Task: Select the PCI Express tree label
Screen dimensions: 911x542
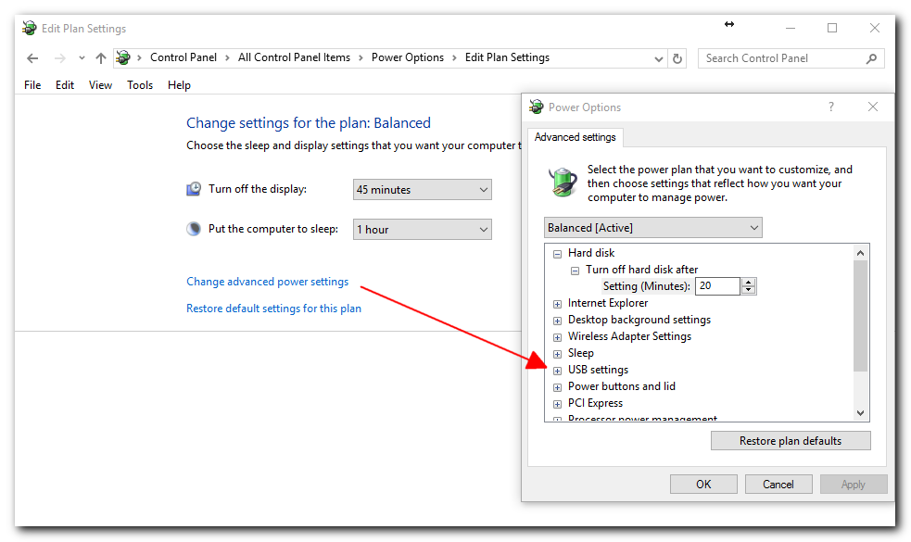Action: click(x=595, y=403)
